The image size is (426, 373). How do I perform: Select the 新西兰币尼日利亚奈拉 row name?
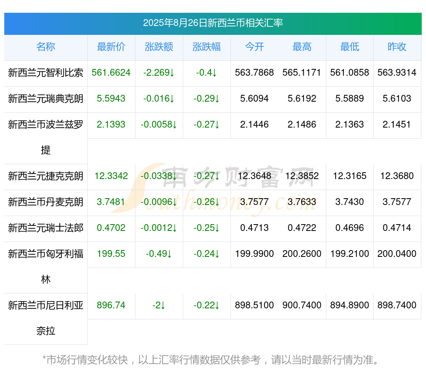click(46, 318)
